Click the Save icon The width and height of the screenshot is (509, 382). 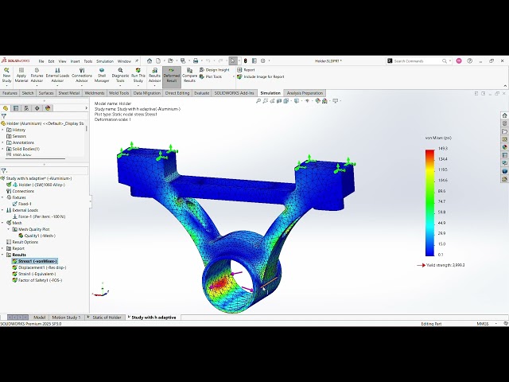coord(183,60)
